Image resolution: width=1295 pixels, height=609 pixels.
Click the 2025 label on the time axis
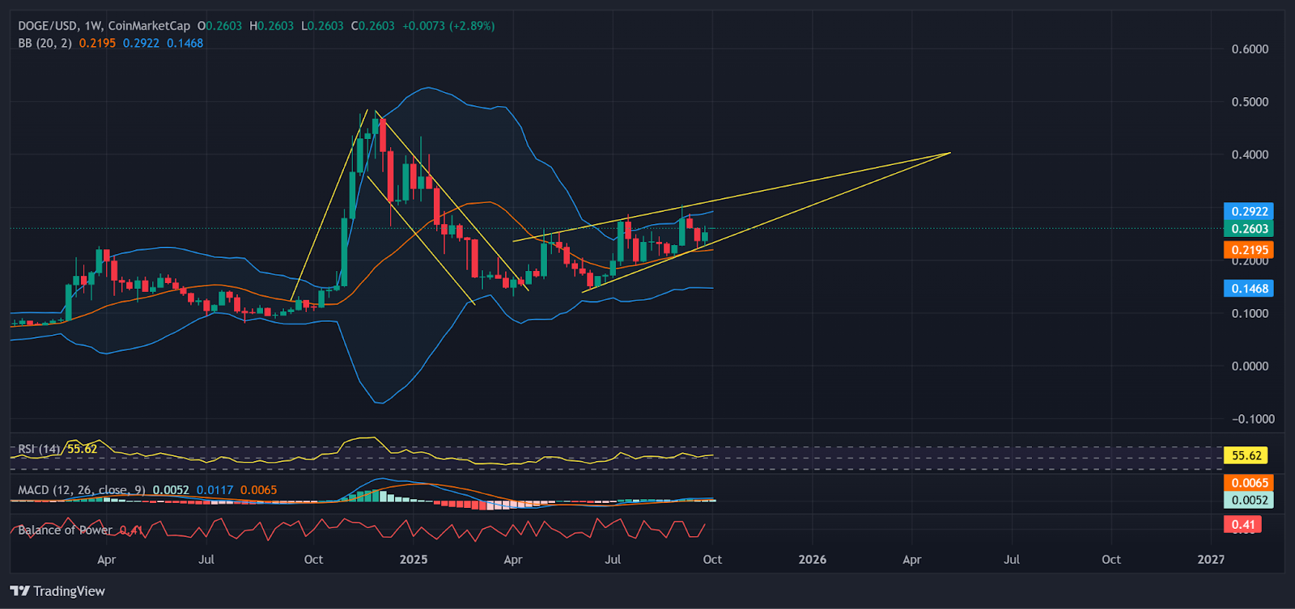[x=413, y=560]
